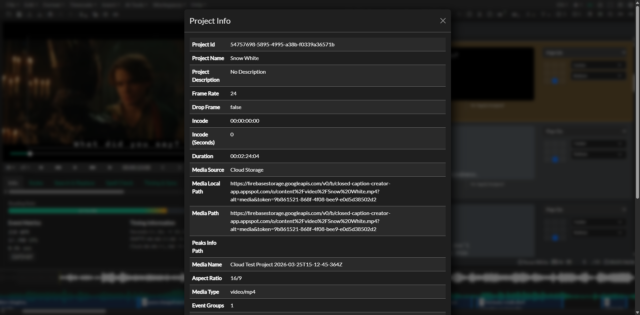Select the Aspect Ratio value 16/9

pyautogui.click(x=236, y=278)
